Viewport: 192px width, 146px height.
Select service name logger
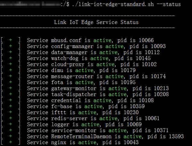60,124
